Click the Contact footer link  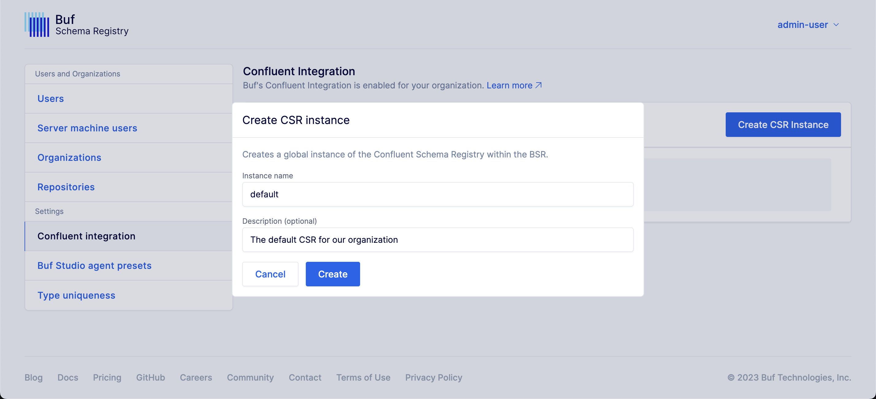305,377
